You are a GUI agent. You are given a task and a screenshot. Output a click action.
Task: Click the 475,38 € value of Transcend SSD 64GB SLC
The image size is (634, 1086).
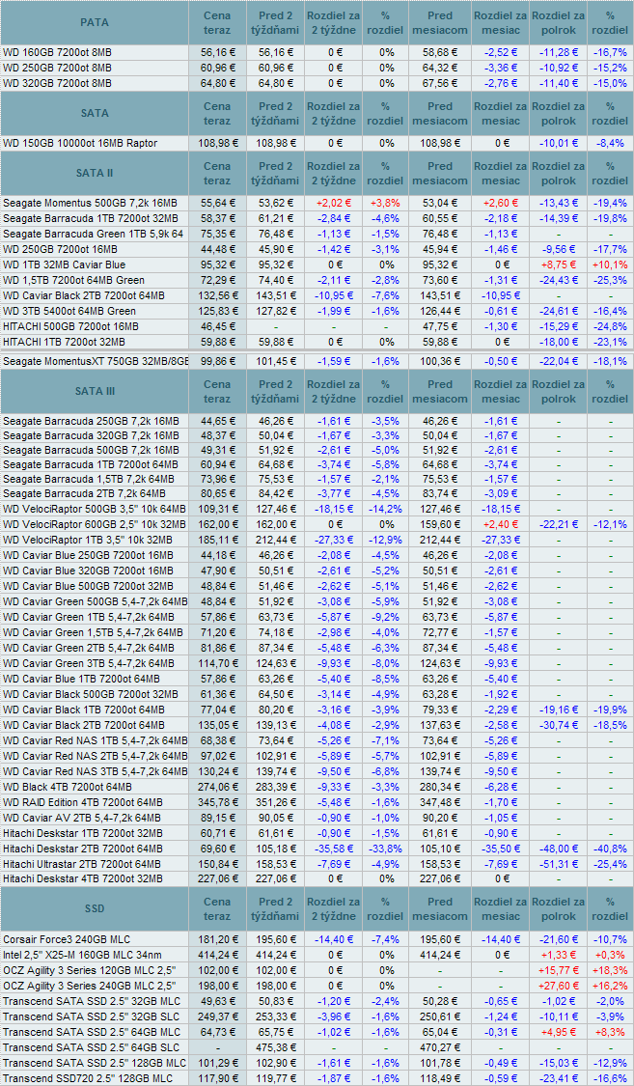click(275, 1047)
